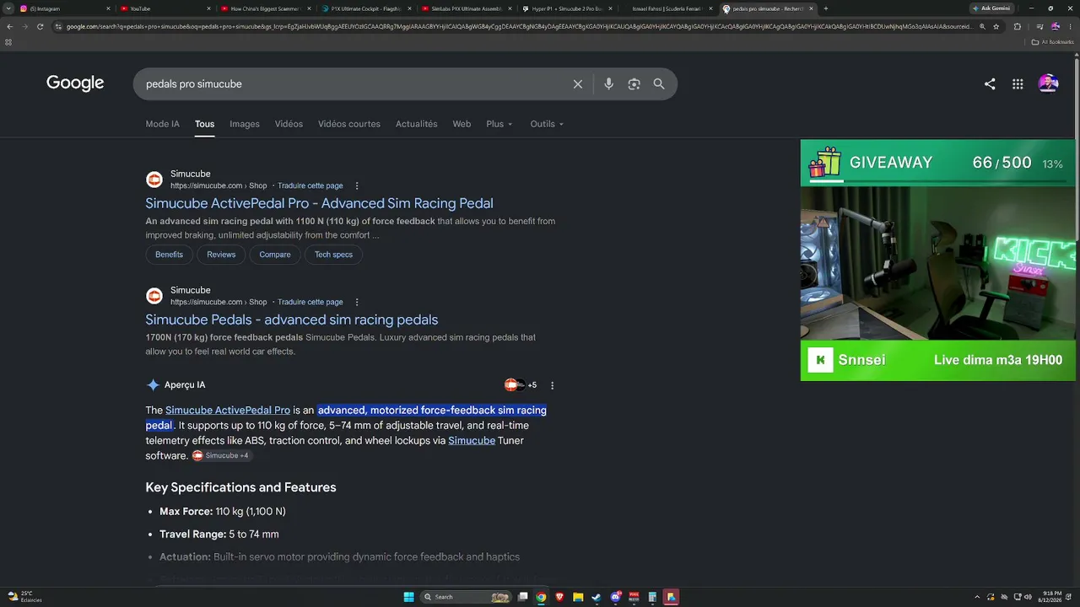Open a new browser tab
The image size is (1080, 607).
click(x=825, y=8)
